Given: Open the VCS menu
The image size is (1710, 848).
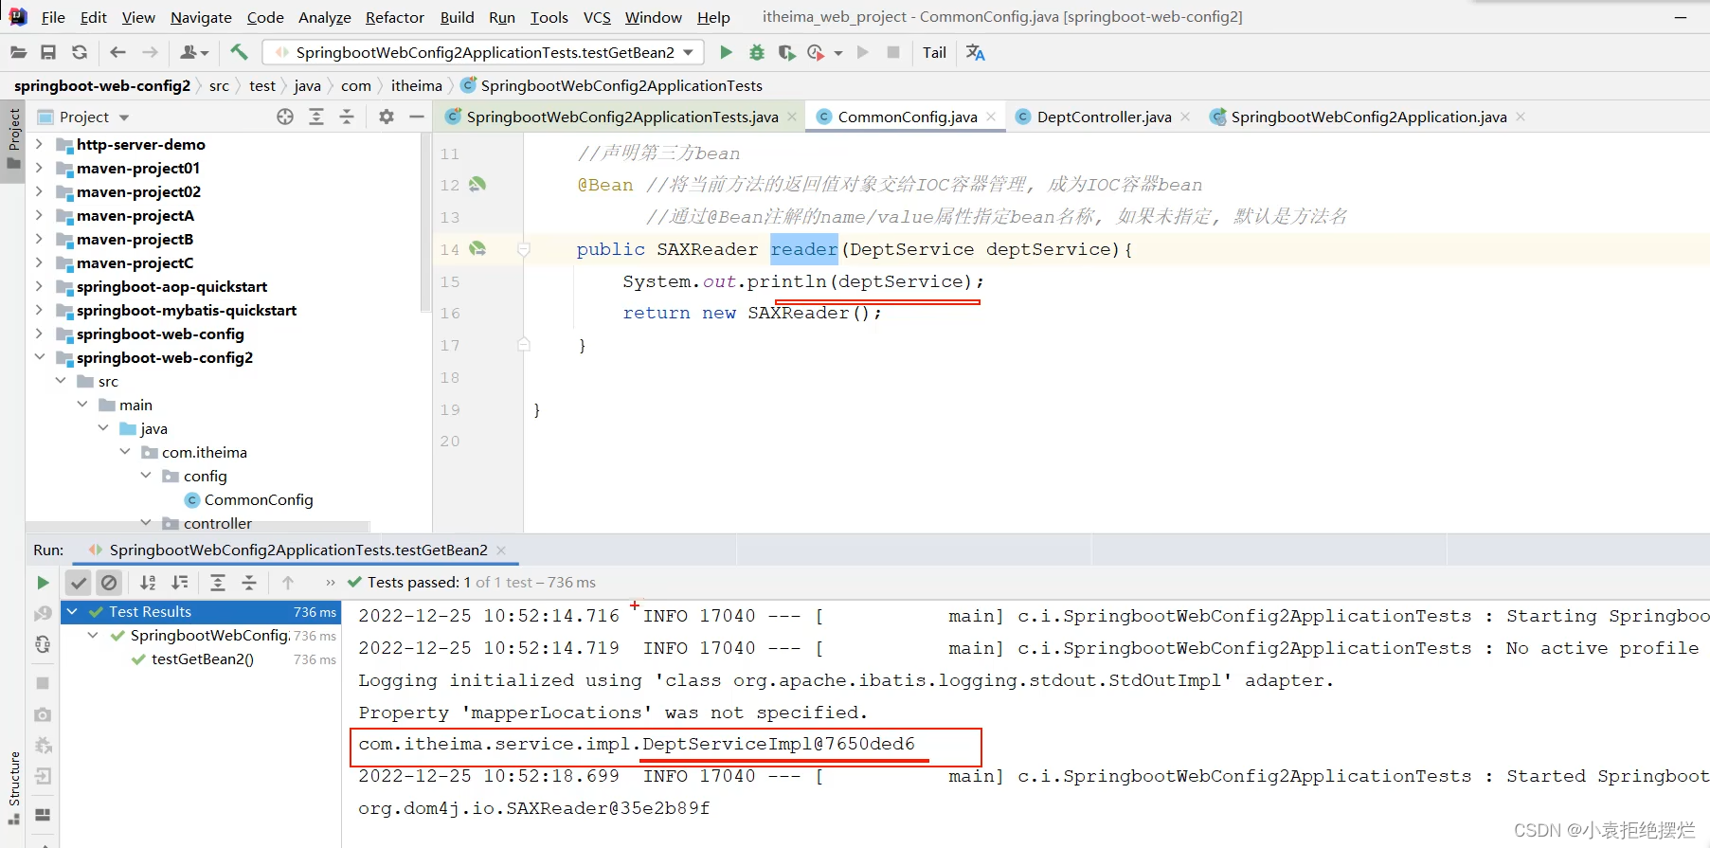Looking at the screenshot, I should click(x=597, y=17).
